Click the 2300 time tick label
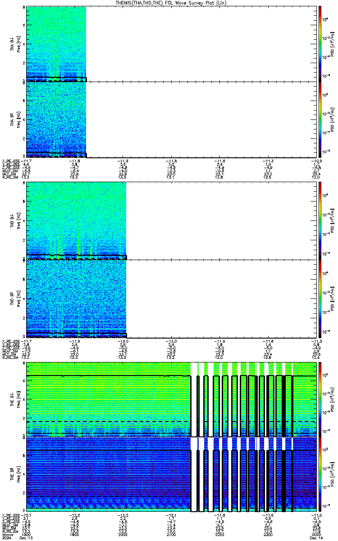 pos(268,534)
